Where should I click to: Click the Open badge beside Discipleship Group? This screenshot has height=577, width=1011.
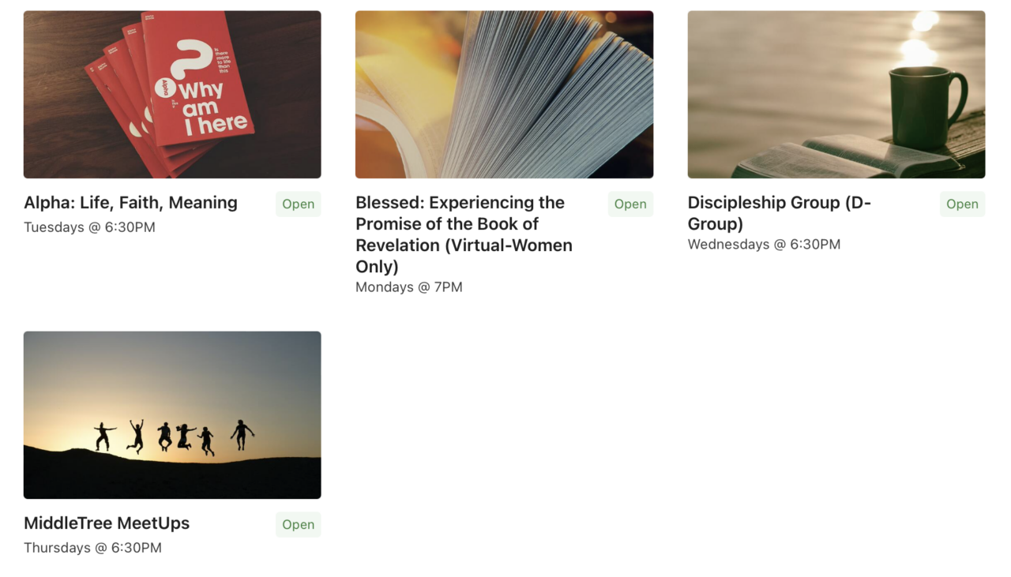963,204
